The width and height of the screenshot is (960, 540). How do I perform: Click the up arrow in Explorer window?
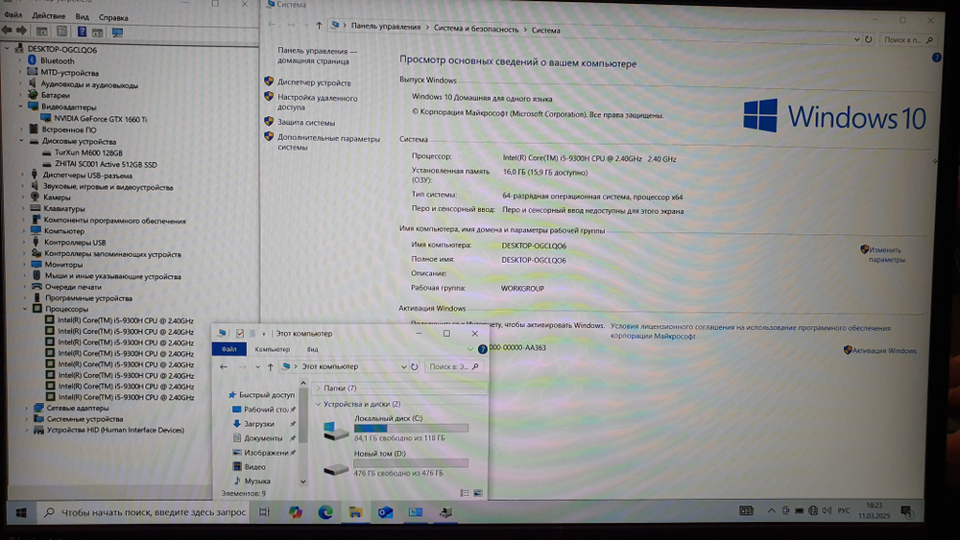(270, 367)
